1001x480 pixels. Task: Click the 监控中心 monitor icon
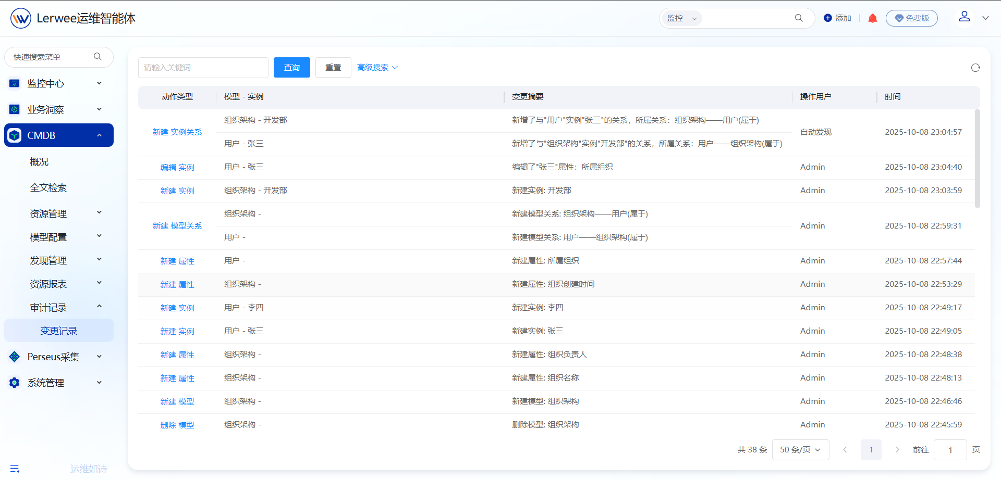pos(15,83)
